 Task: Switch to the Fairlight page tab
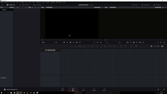coord(94,89)
